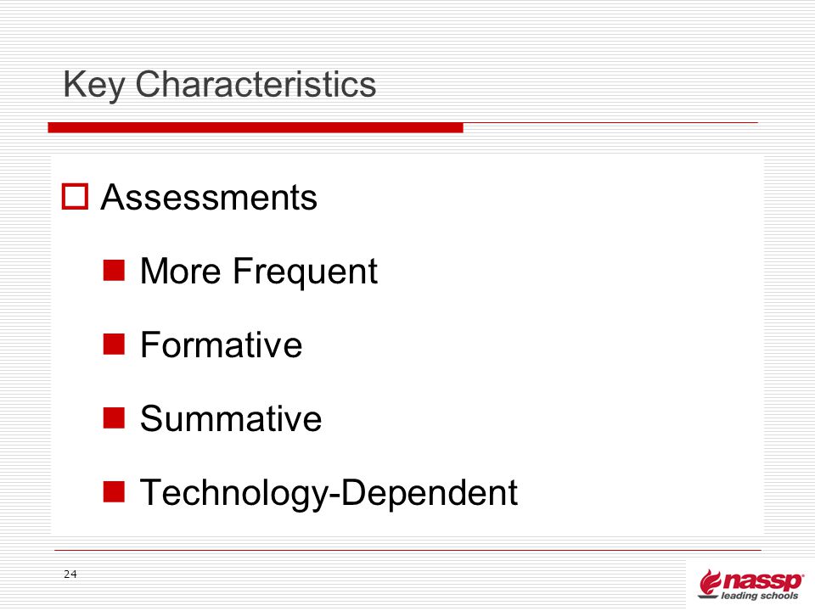Viewport: 815px width, 611px height.
Task: Click the red bullet next to Formative
Action: [x=114, y=344]
